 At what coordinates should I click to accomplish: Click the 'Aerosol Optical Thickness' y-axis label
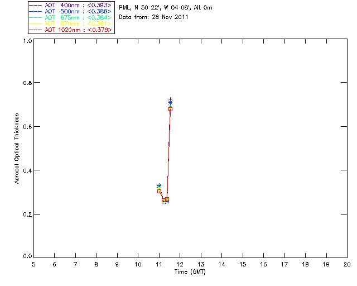16,149
